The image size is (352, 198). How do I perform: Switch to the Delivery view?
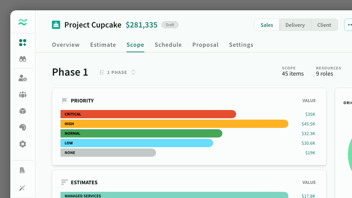tap(295, 25)
